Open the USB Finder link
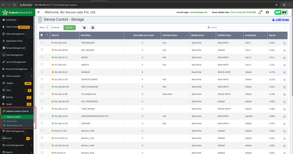This screenshot has width=293, height=154. tap(280, 20)
